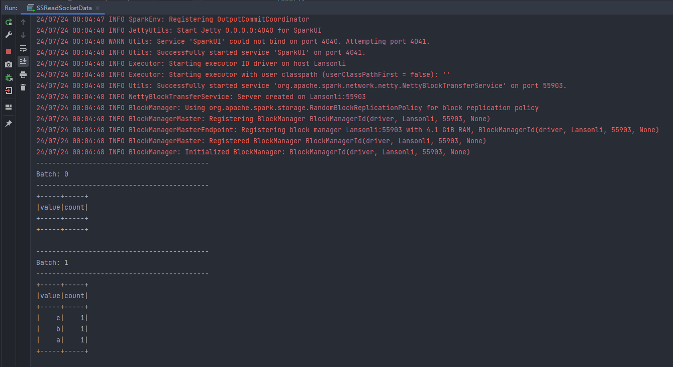Dump threads with the camera icon
The height and width of the screenshot is (367, 673).
[9, 64]
